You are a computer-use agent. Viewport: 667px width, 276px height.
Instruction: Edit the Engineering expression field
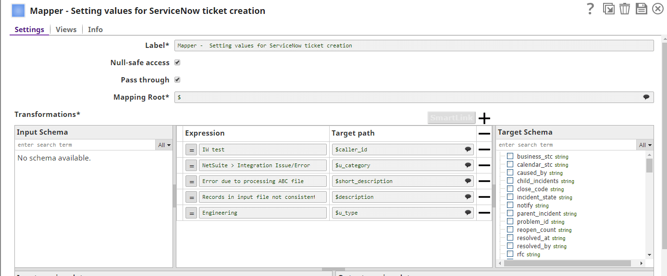262,213
